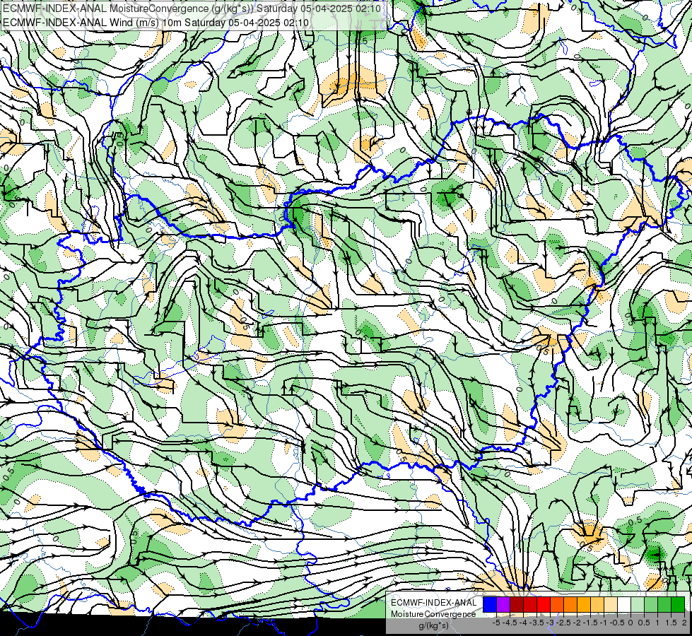Click the legend label 'MoistureConvergence'
Image resolution: width=692 pixels, height=636 pixels.
(x=433, y=614)
